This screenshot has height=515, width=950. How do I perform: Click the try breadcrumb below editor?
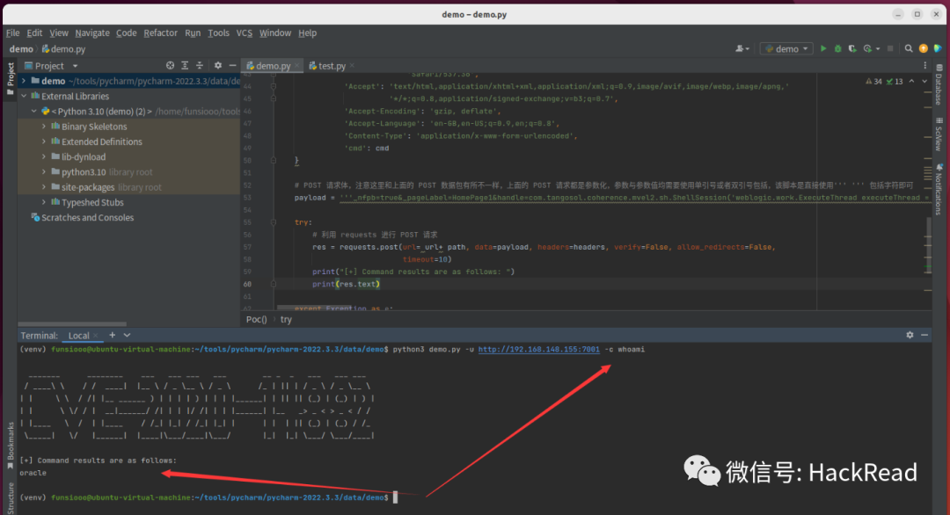(x=286, y=319)
